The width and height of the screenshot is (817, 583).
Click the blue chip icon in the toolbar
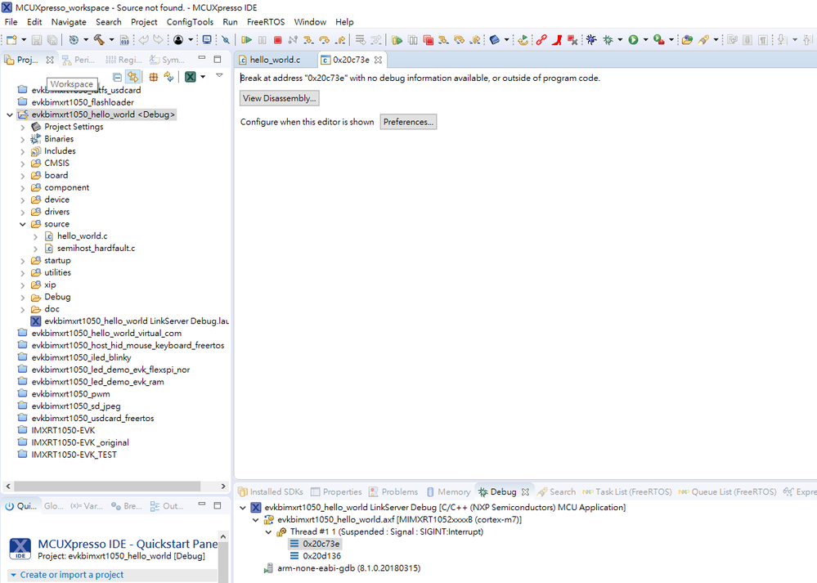pos(495,39)
